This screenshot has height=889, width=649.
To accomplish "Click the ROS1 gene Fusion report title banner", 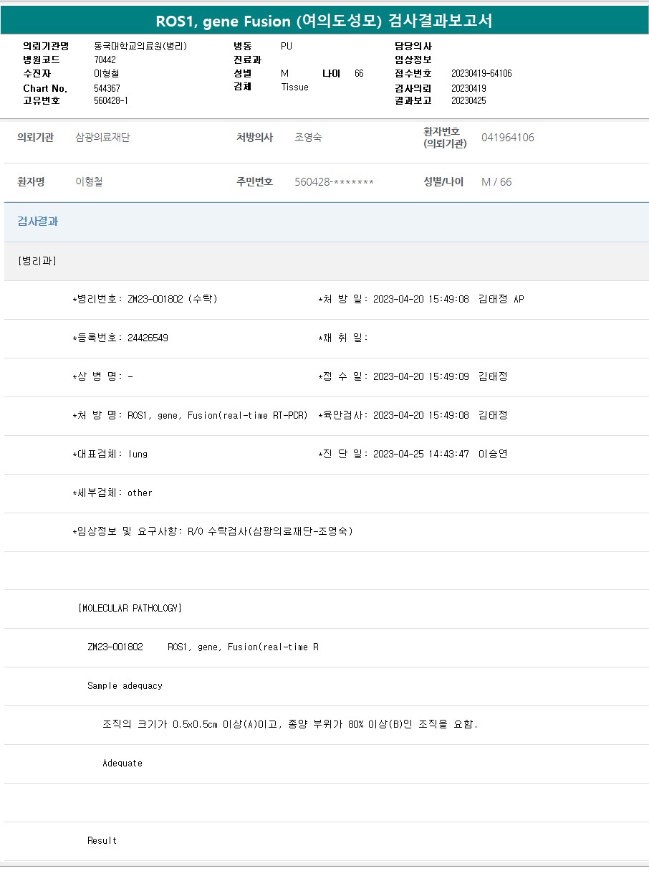I will tap(324, 21).
